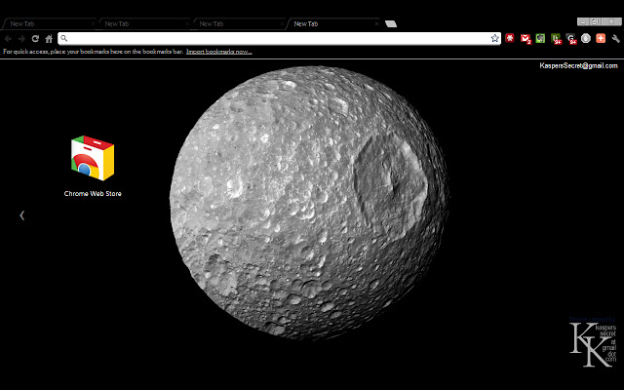
Task: Minimize the browser window
Action: pyautogui.click(x=583, y=21)
